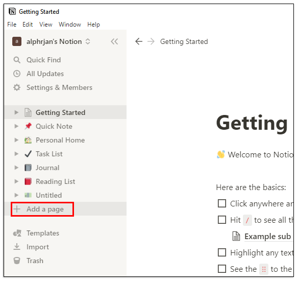The width and height of the screenshot is (298, 281).
Task: Click the Notion app logo in title bar
Action: [x=12, y=12]
